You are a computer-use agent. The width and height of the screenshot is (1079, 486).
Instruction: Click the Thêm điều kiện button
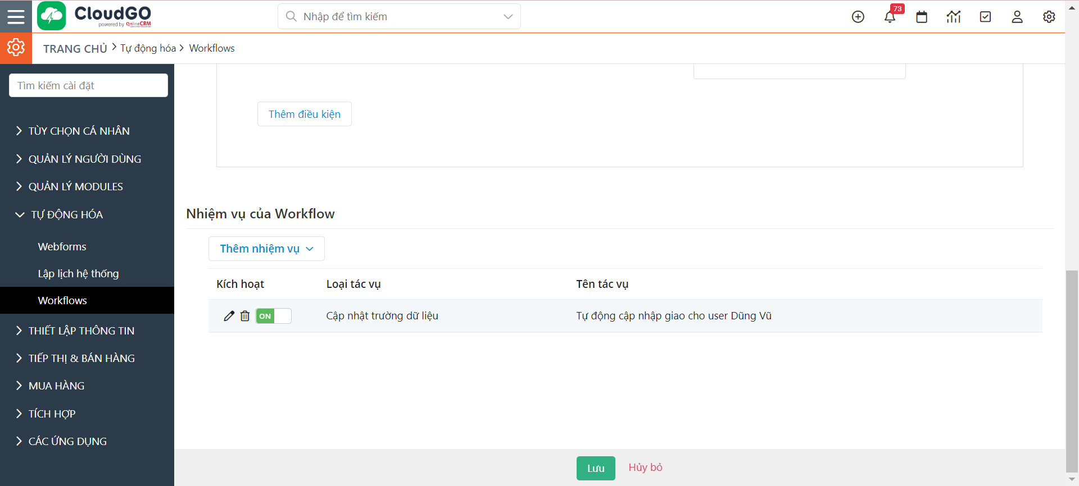tap(304, 114)
